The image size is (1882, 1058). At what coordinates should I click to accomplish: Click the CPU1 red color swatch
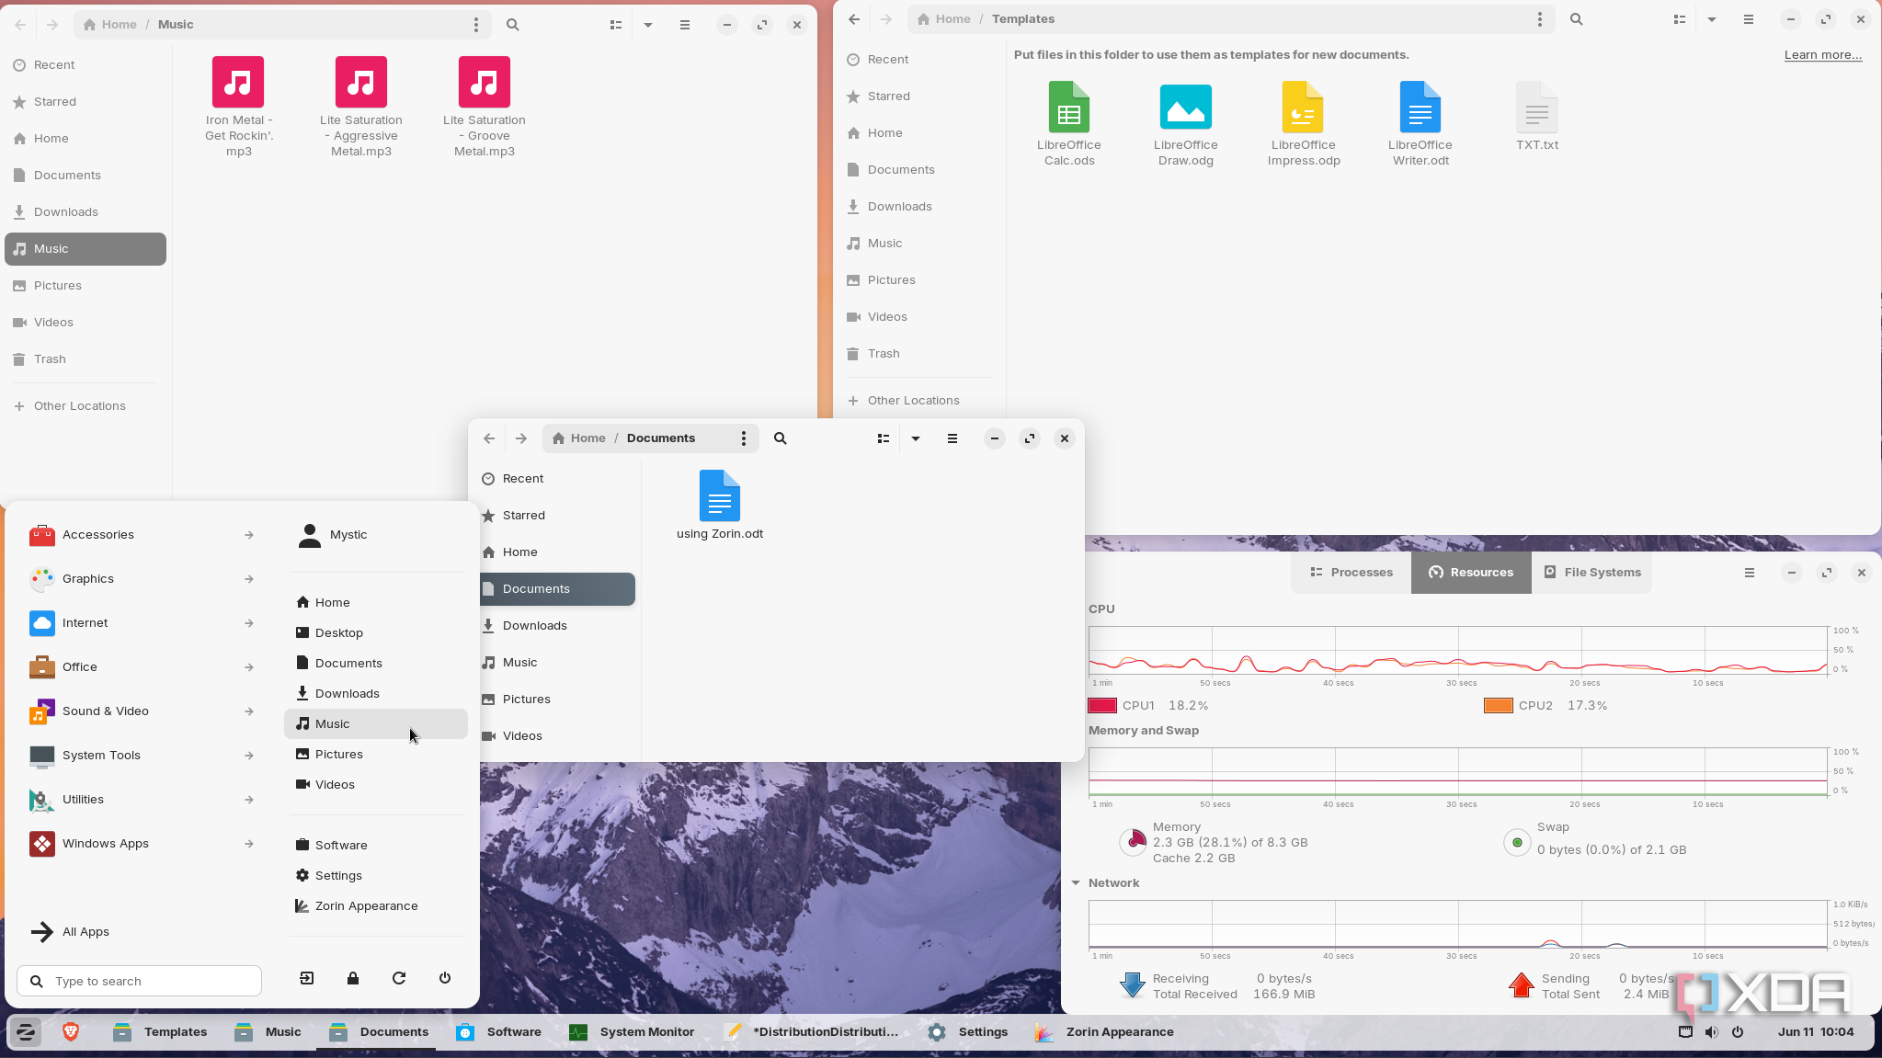(1102, 706)
